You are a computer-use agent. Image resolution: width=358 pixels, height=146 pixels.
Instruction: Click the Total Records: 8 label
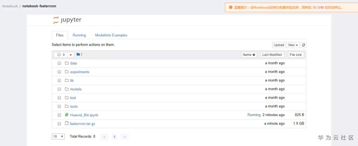pos(83,136)
